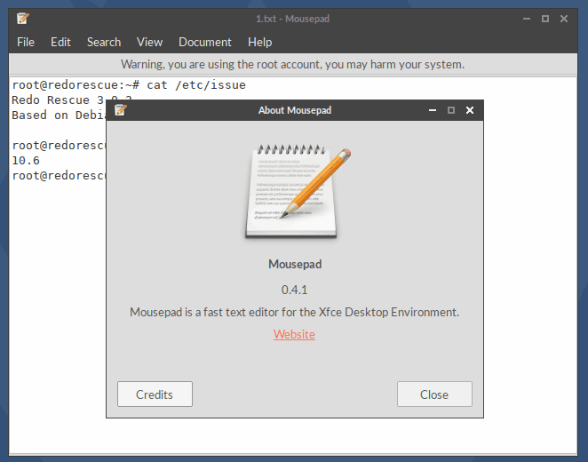Maximize the 1.txt Mousepad window
The width and height of the screenshot is (588, 462).
pos(545,19)
